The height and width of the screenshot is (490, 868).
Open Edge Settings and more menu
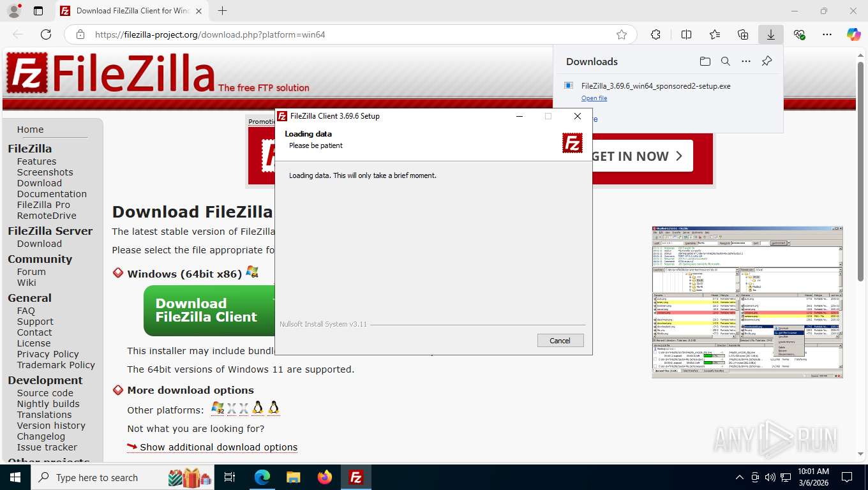tap(827, 34)
